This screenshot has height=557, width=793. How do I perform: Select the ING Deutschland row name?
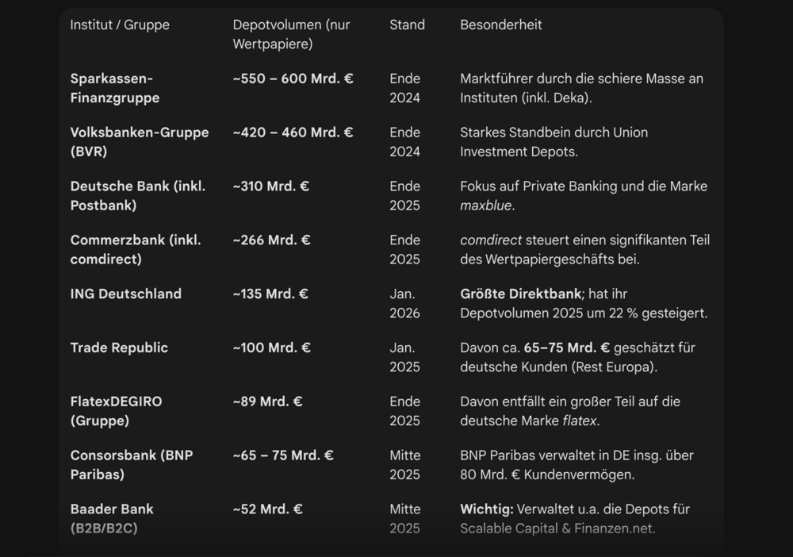point(126,294)
